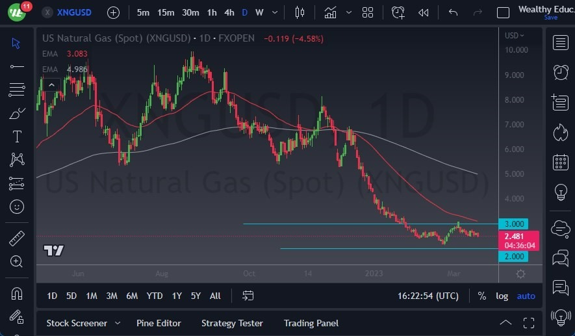The height and width of the screenshot is (336, 575).
Task: Open the Stock Screener tab
Action: (77, 323)
